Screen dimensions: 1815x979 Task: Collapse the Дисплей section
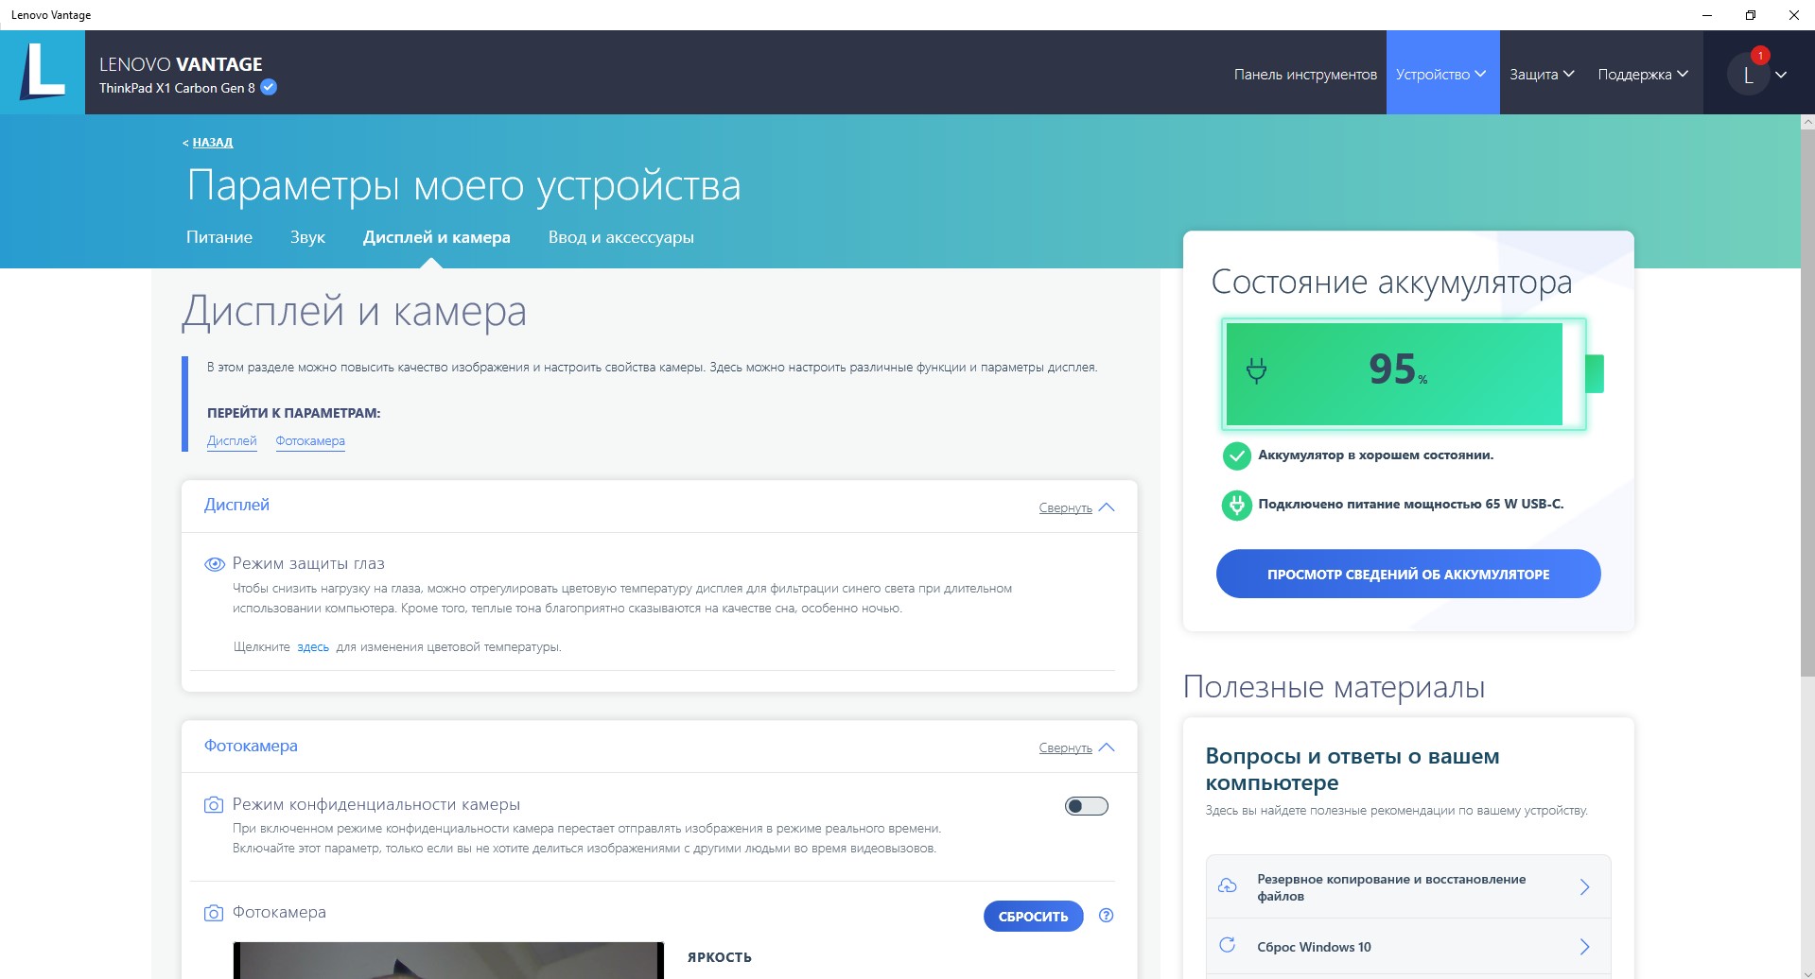click(x=1076, y=507)
